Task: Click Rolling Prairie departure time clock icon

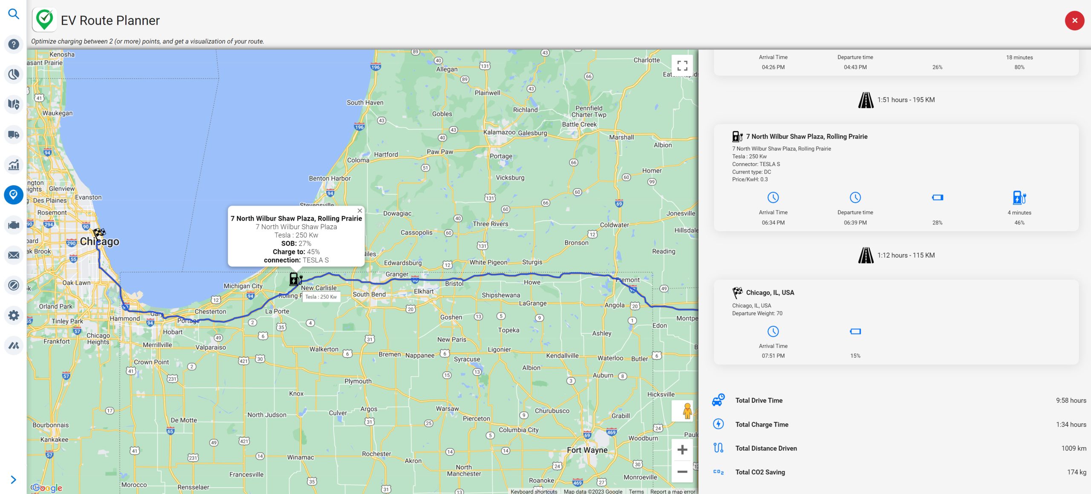Action: pos(855,198)
